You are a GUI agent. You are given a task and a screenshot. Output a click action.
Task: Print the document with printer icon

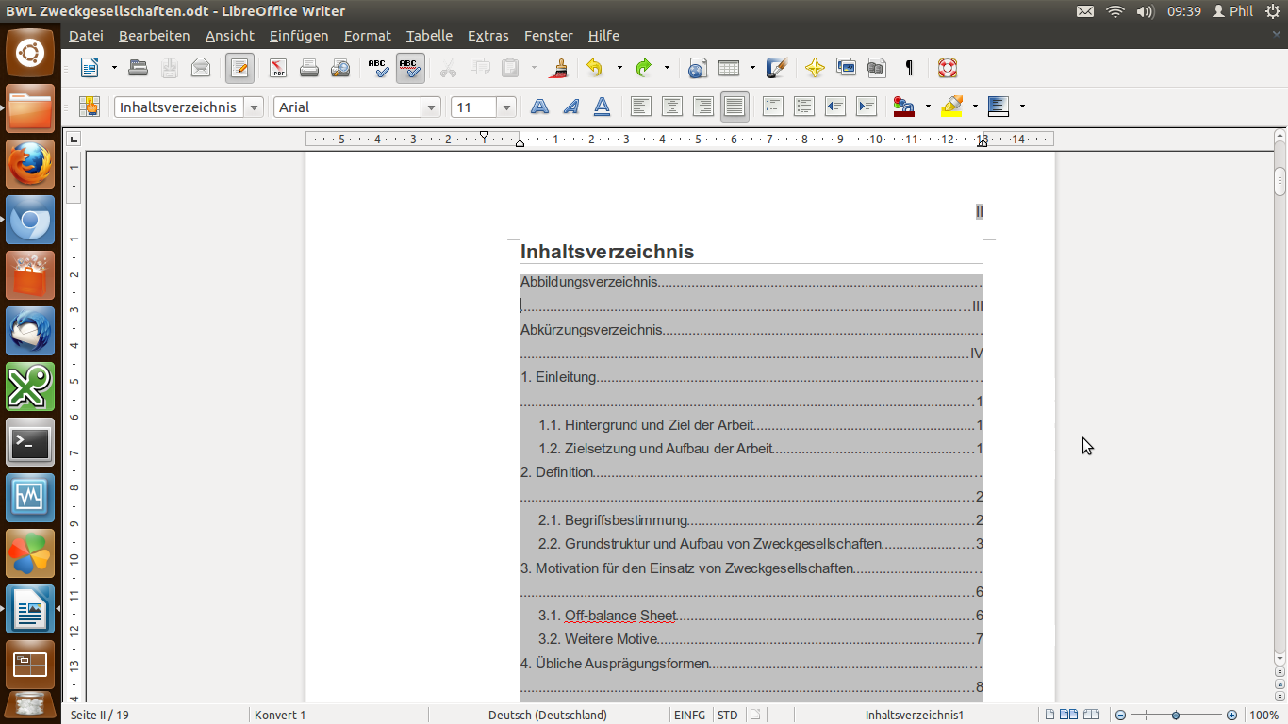click(308, 68)
